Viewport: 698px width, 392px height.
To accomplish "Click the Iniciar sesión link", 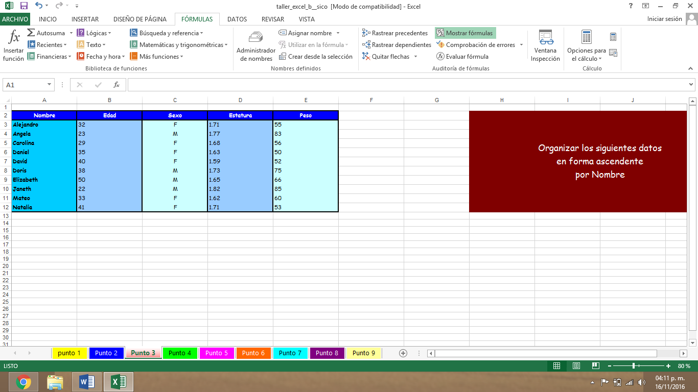I will click(665, 18).
